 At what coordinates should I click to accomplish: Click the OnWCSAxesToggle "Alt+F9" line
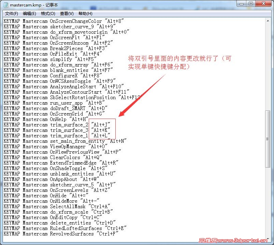(x=60, y=81)
